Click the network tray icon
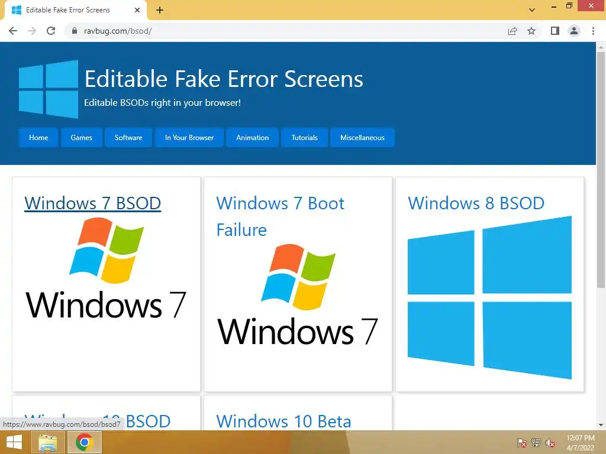Viewport: 606px width, 454px height. (x=536, y=443)
